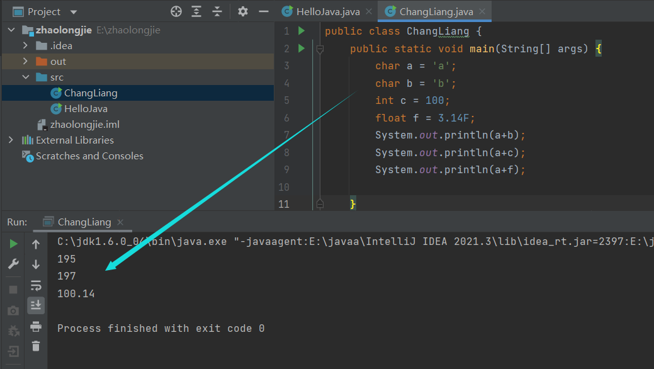Click External Libraries label

pyautogui.click(x=75, y=140)
